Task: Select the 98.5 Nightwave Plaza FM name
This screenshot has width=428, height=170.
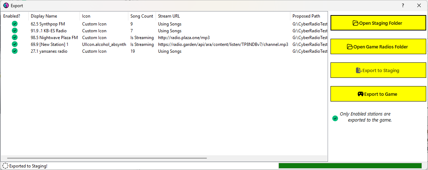Action: pyautogui.click(x=54, y=38)
